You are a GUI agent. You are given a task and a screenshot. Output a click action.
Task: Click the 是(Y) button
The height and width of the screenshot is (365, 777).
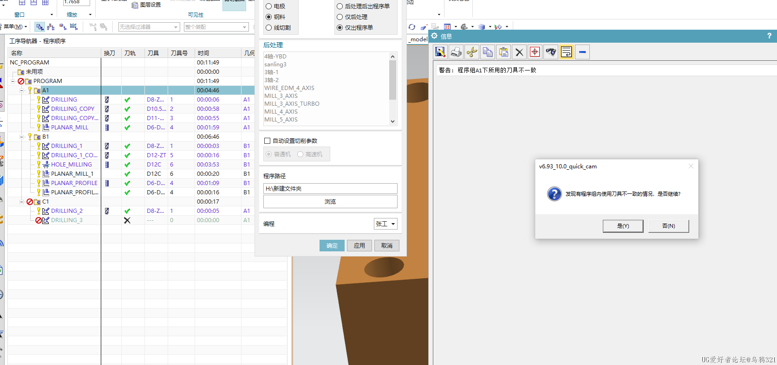[623, 226]
